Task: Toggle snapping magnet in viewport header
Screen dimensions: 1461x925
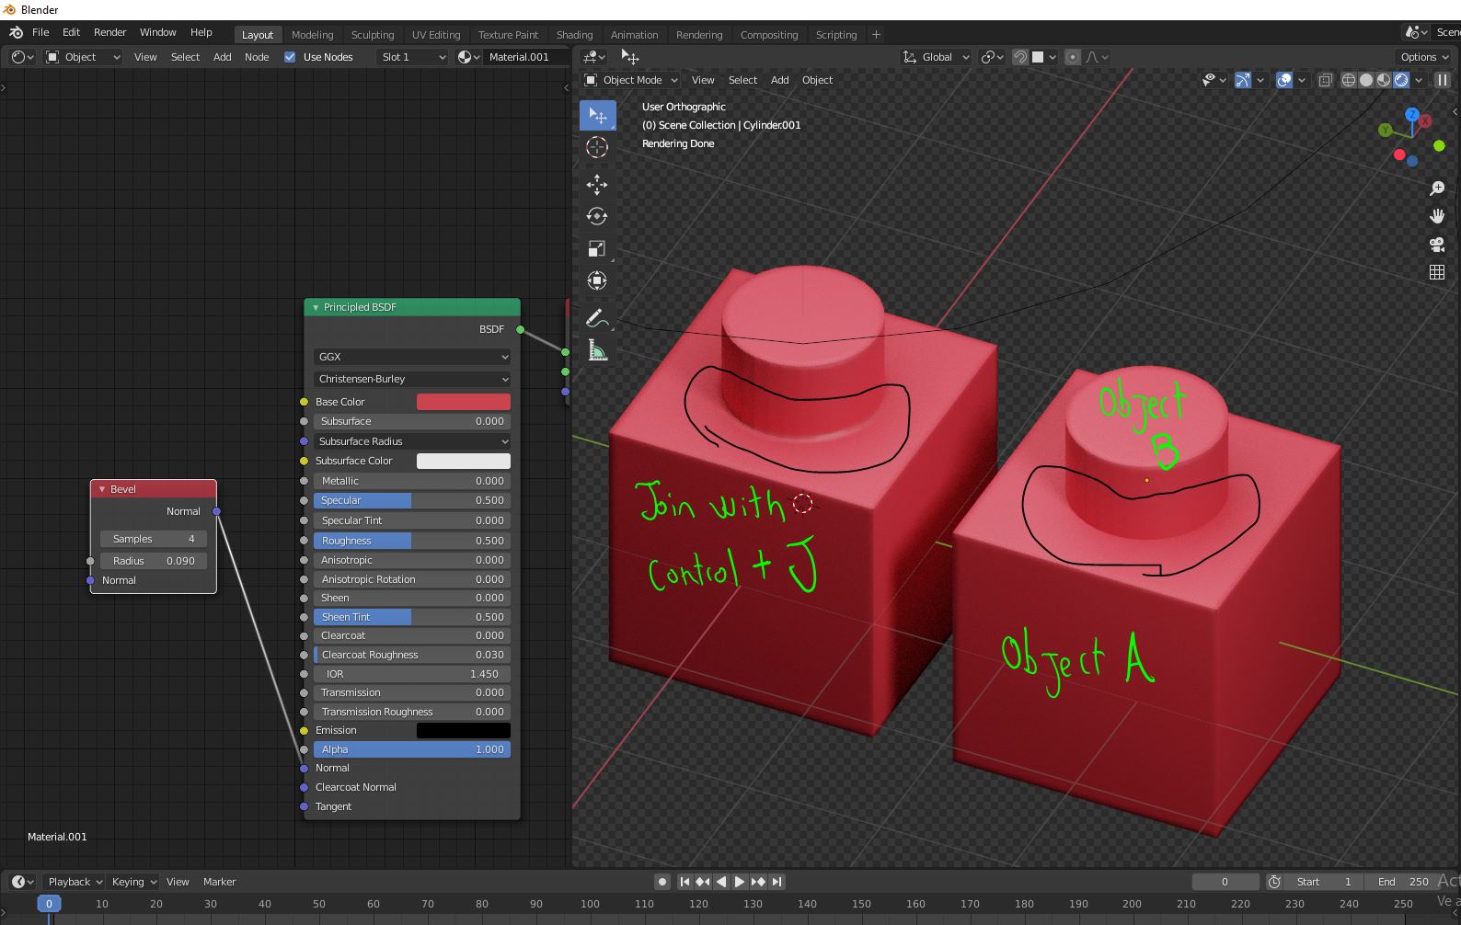Action: click(1019, 57)
